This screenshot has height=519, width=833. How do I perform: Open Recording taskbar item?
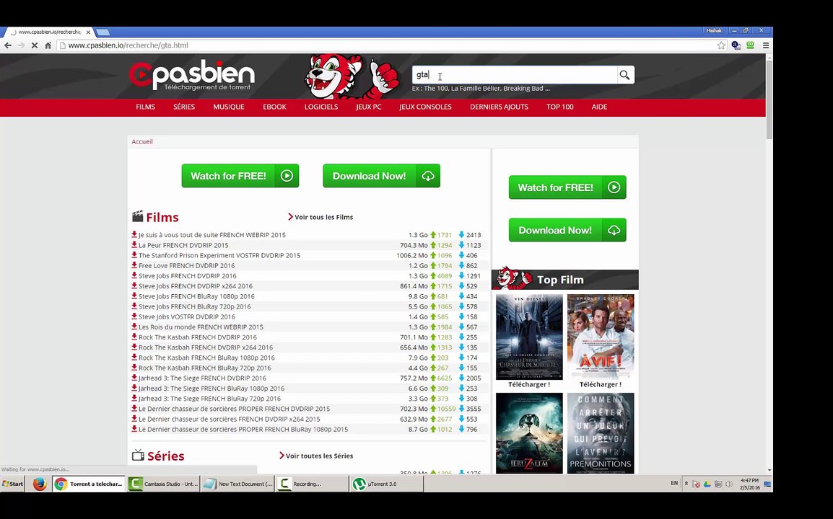pyautogui.click(x=312, y=484)
